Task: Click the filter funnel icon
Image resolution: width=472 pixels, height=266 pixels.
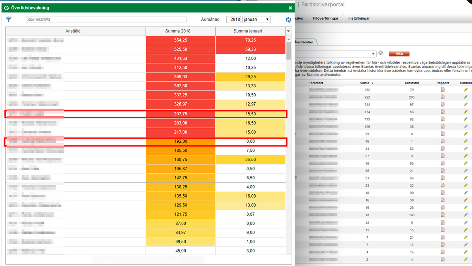Action: 8,19
